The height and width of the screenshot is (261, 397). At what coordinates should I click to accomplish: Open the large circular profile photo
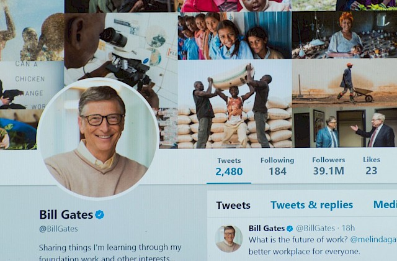click(x=98, y=139)
